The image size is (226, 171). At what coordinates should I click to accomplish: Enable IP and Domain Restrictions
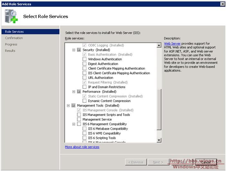[84, 87]
